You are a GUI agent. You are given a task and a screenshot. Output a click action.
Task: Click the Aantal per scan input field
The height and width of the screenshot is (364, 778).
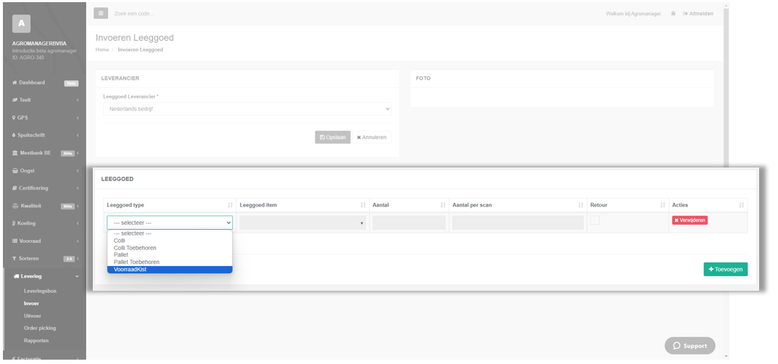tap(518, 223)
